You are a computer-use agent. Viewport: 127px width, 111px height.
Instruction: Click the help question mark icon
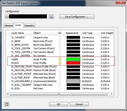[7, 104]
